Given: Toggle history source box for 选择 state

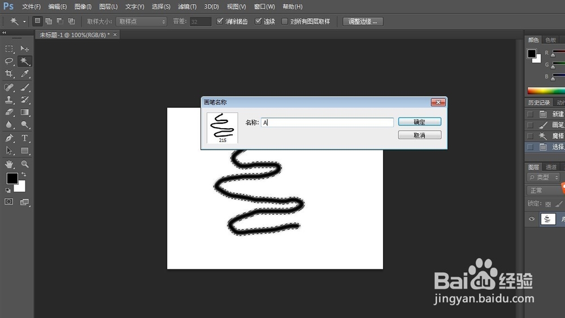Looking at the screenshot, I should point(530,147).
